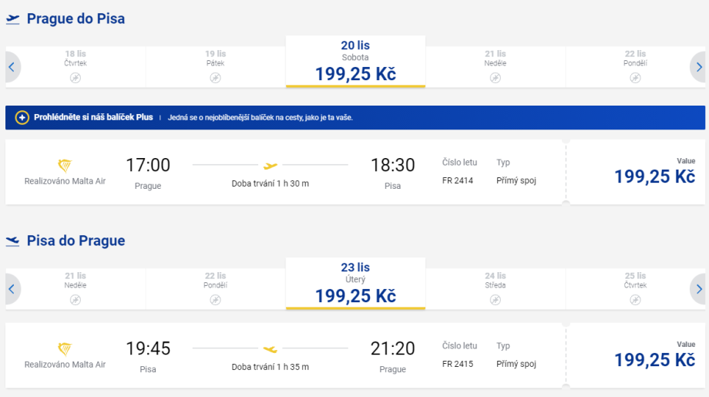Show earlier return dates with left arrow

(x=12, y=289)
